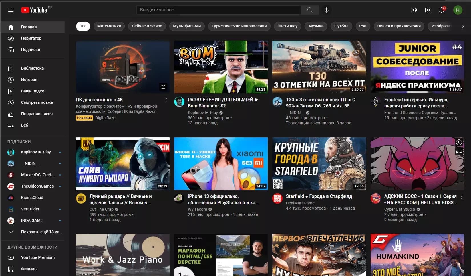
Task: Play the Work & Jazz Piano thumbnail
Action: point(123,255)
